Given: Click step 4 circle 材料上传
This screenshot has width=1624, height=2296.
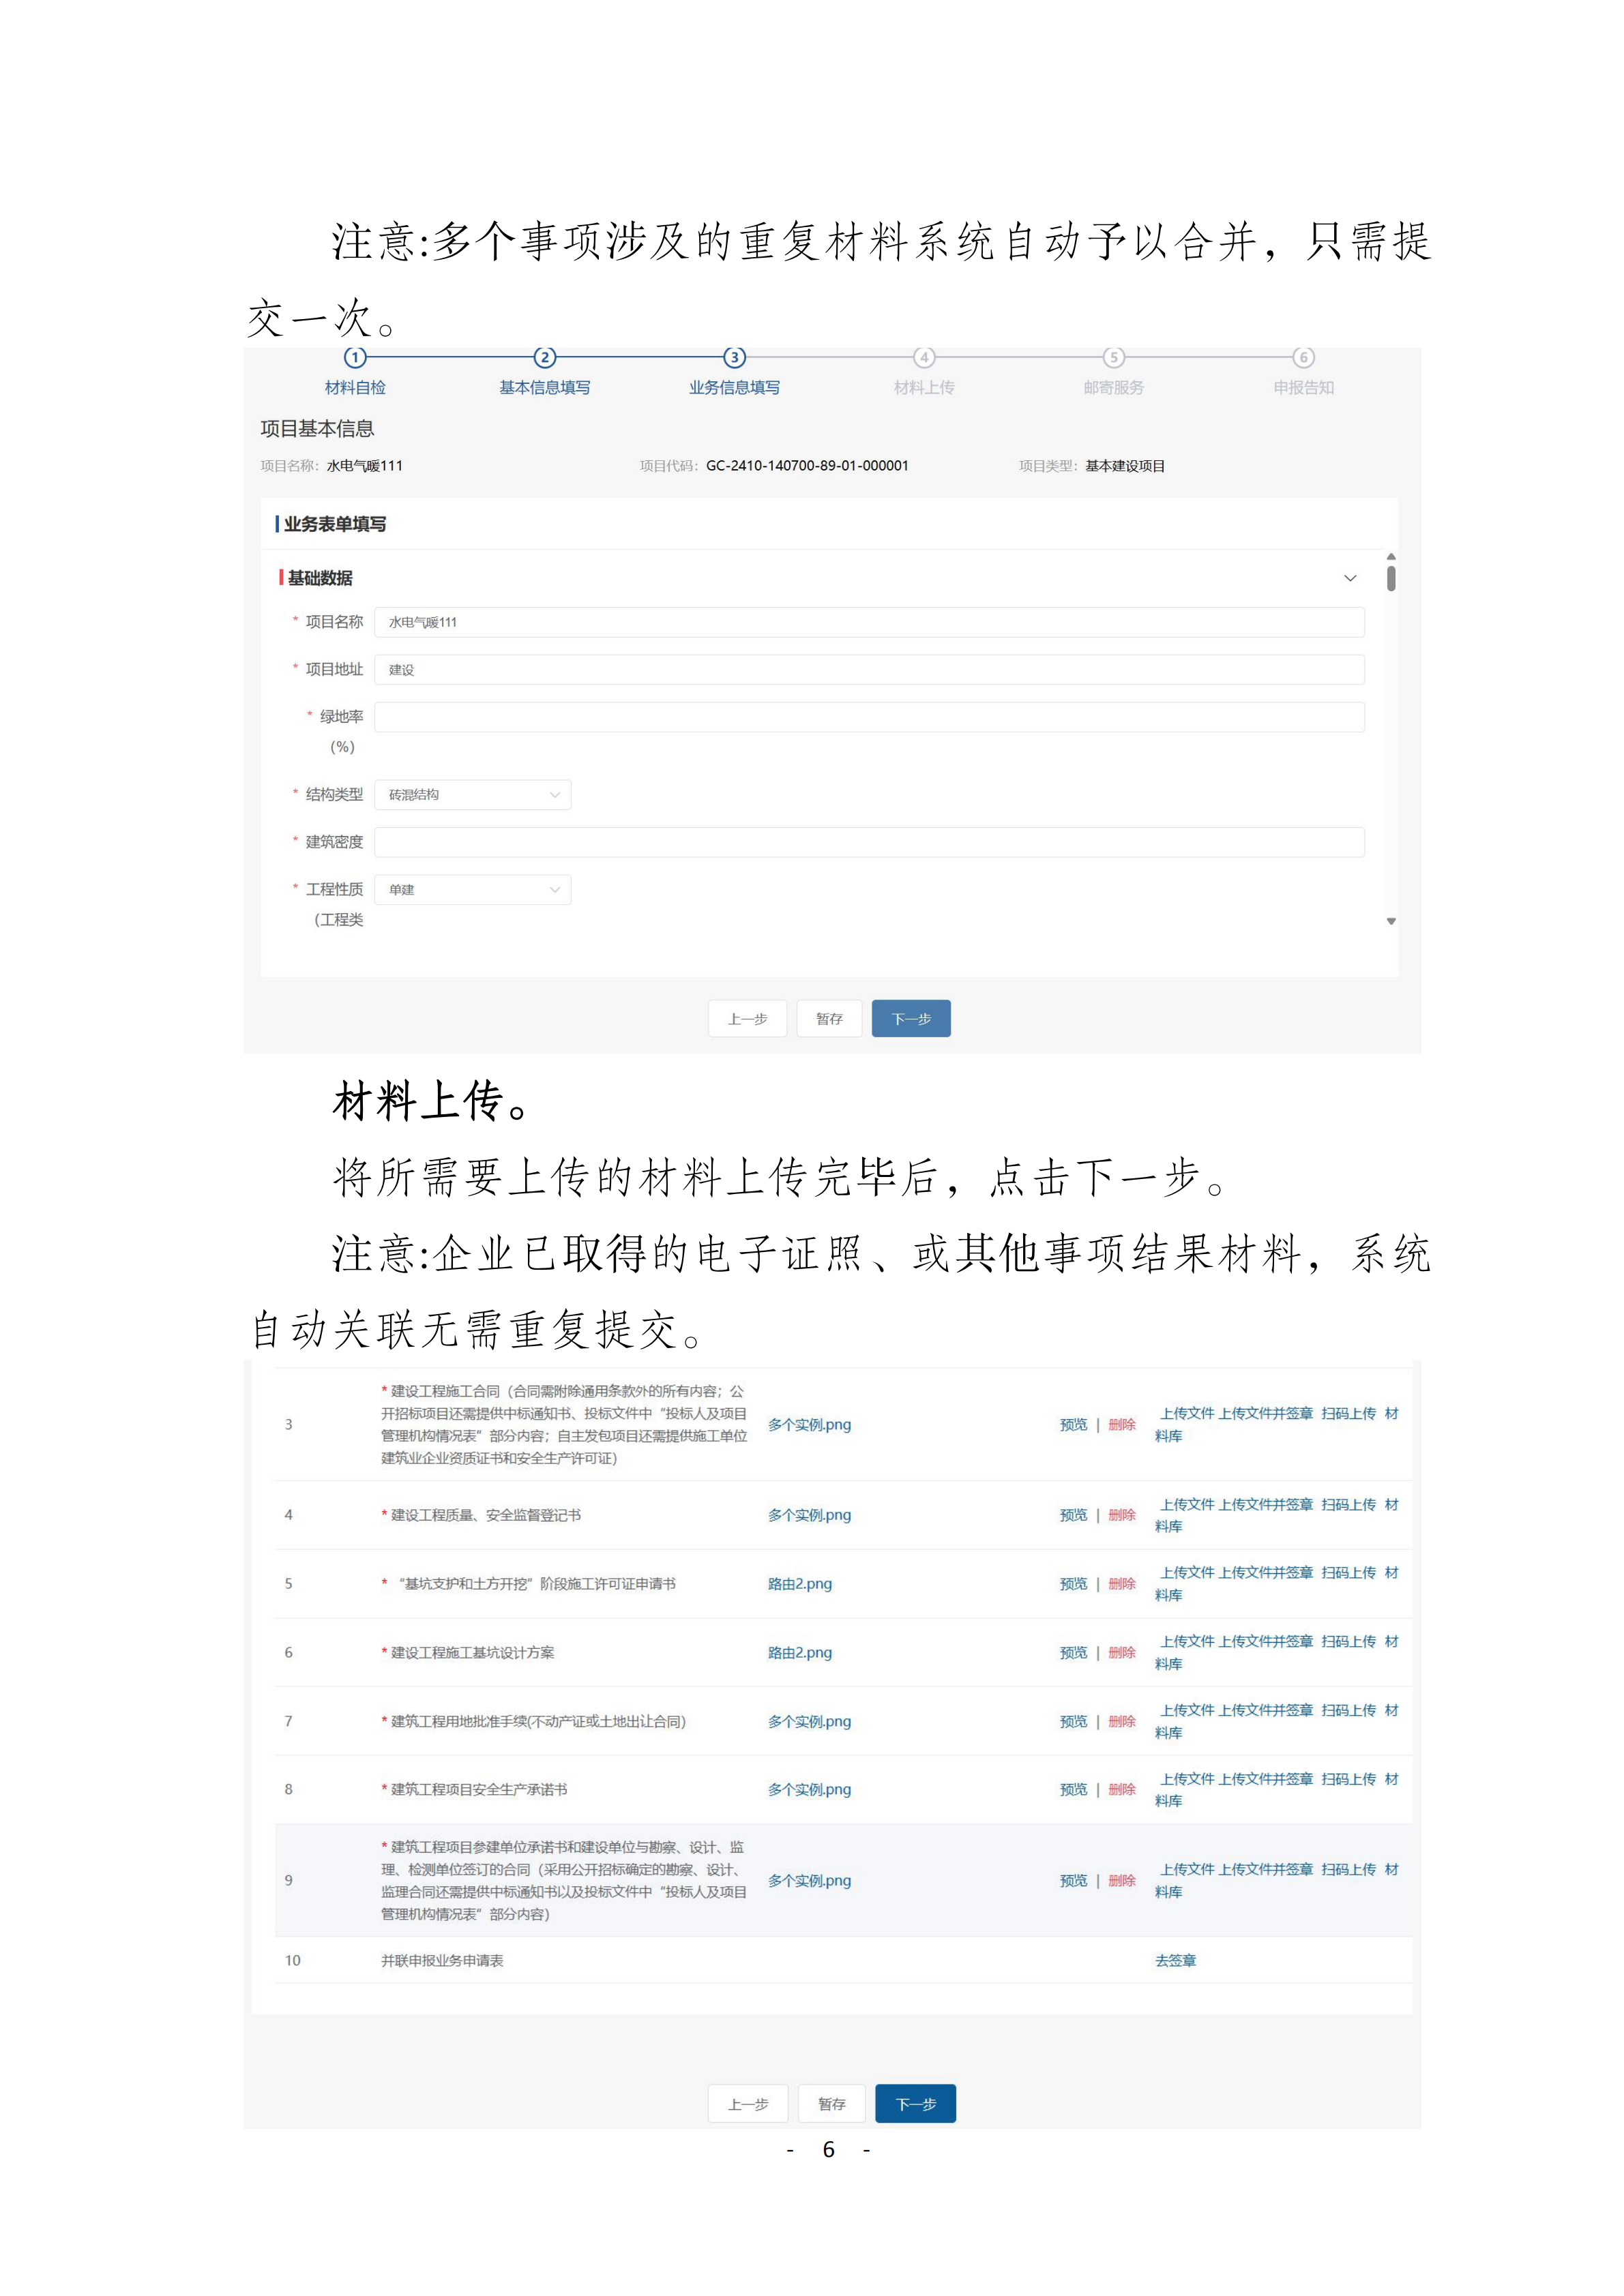Looking at the screenshot, I should tap(924, 357).
